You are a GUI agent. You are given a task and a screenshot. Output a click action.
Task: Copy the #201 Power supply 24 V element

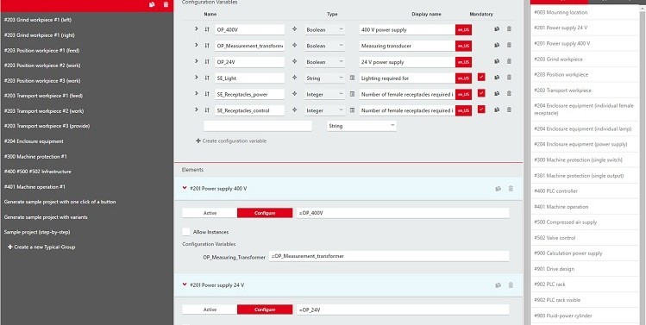(x=499, y=285)
